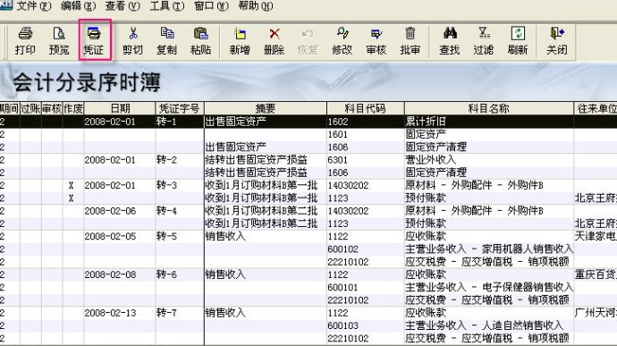This screenshot has width=617, height=346.
Task: Open the 凭证 voucher button
Action: point(94,41)
